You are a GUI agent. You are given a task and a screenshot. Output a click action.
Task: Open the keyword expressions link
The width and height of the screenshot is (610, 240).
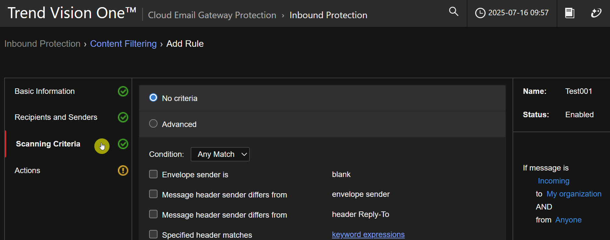[x=368, y=234]
